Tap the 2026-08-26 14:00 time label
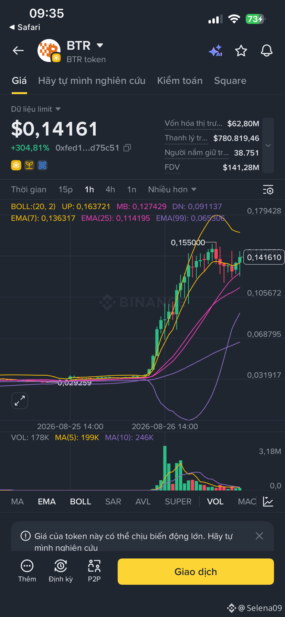285x617 pixels. [x=165, y=426]
